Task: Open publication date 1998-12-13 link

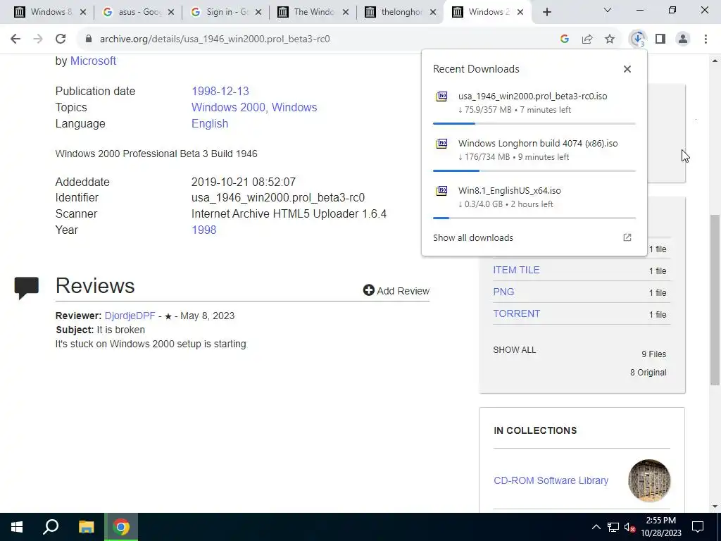Action: 220,91
